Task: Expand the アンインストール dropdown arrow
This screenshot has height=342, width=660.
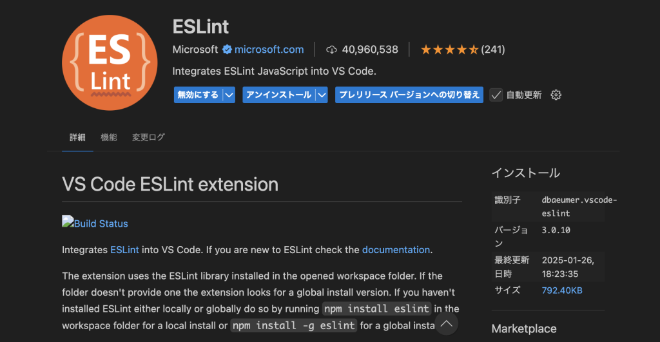Action: pos(322,95)
